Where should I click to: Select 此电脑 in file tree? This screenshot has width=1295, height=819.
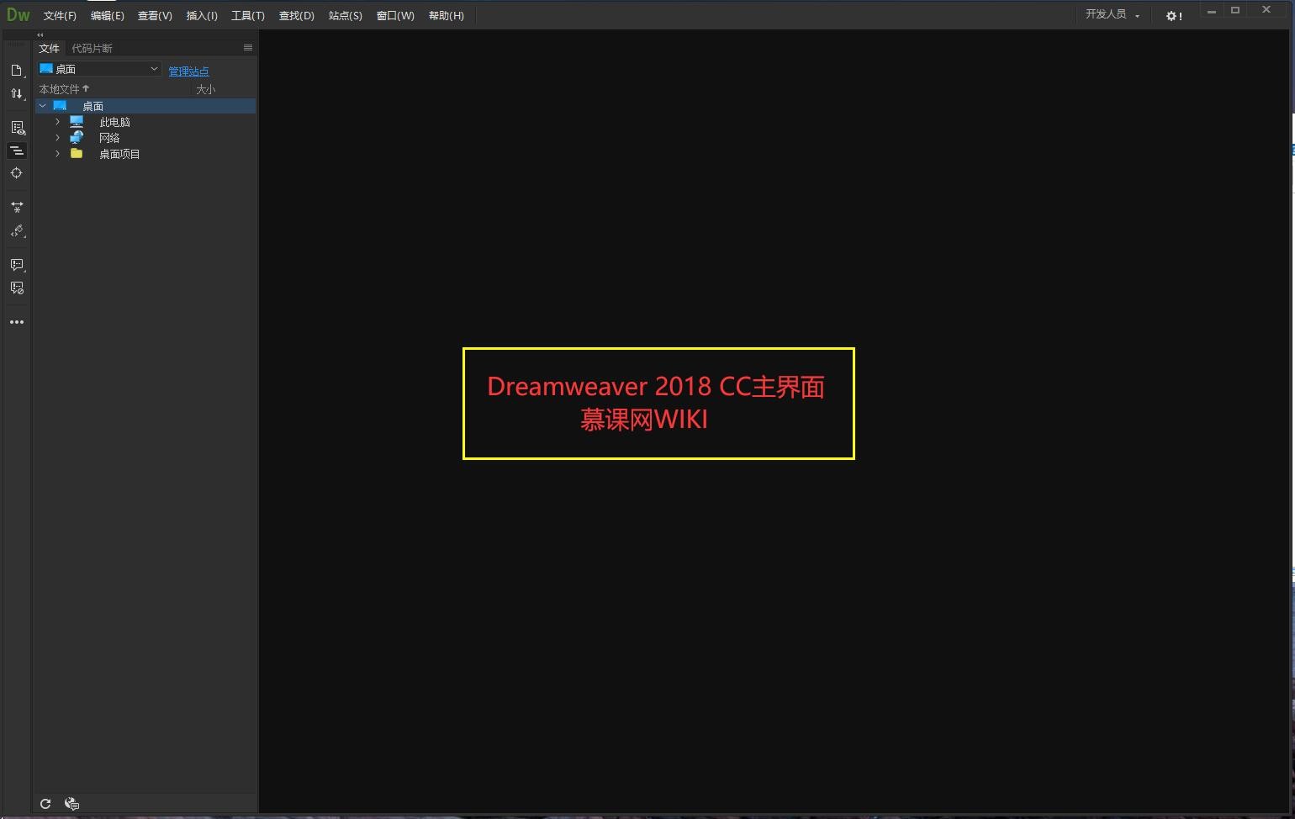(114, 122)
